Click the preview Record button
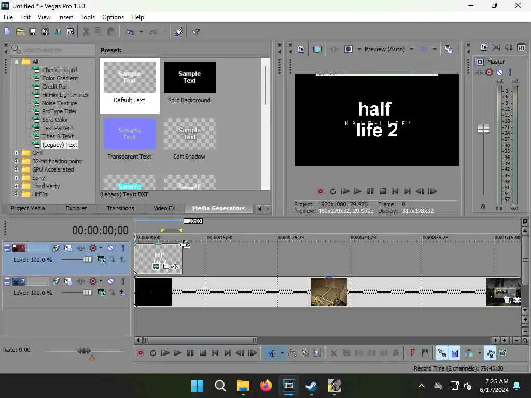Viewport: 531px width, 398px height. click(320, 191)
